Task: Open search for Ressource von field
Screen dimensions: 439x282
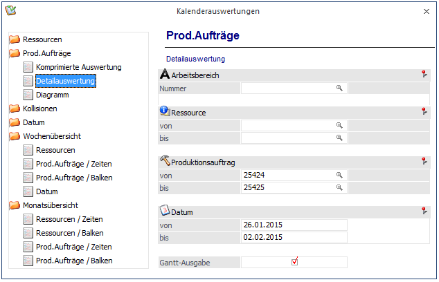Action: click(x=339, y=126)
